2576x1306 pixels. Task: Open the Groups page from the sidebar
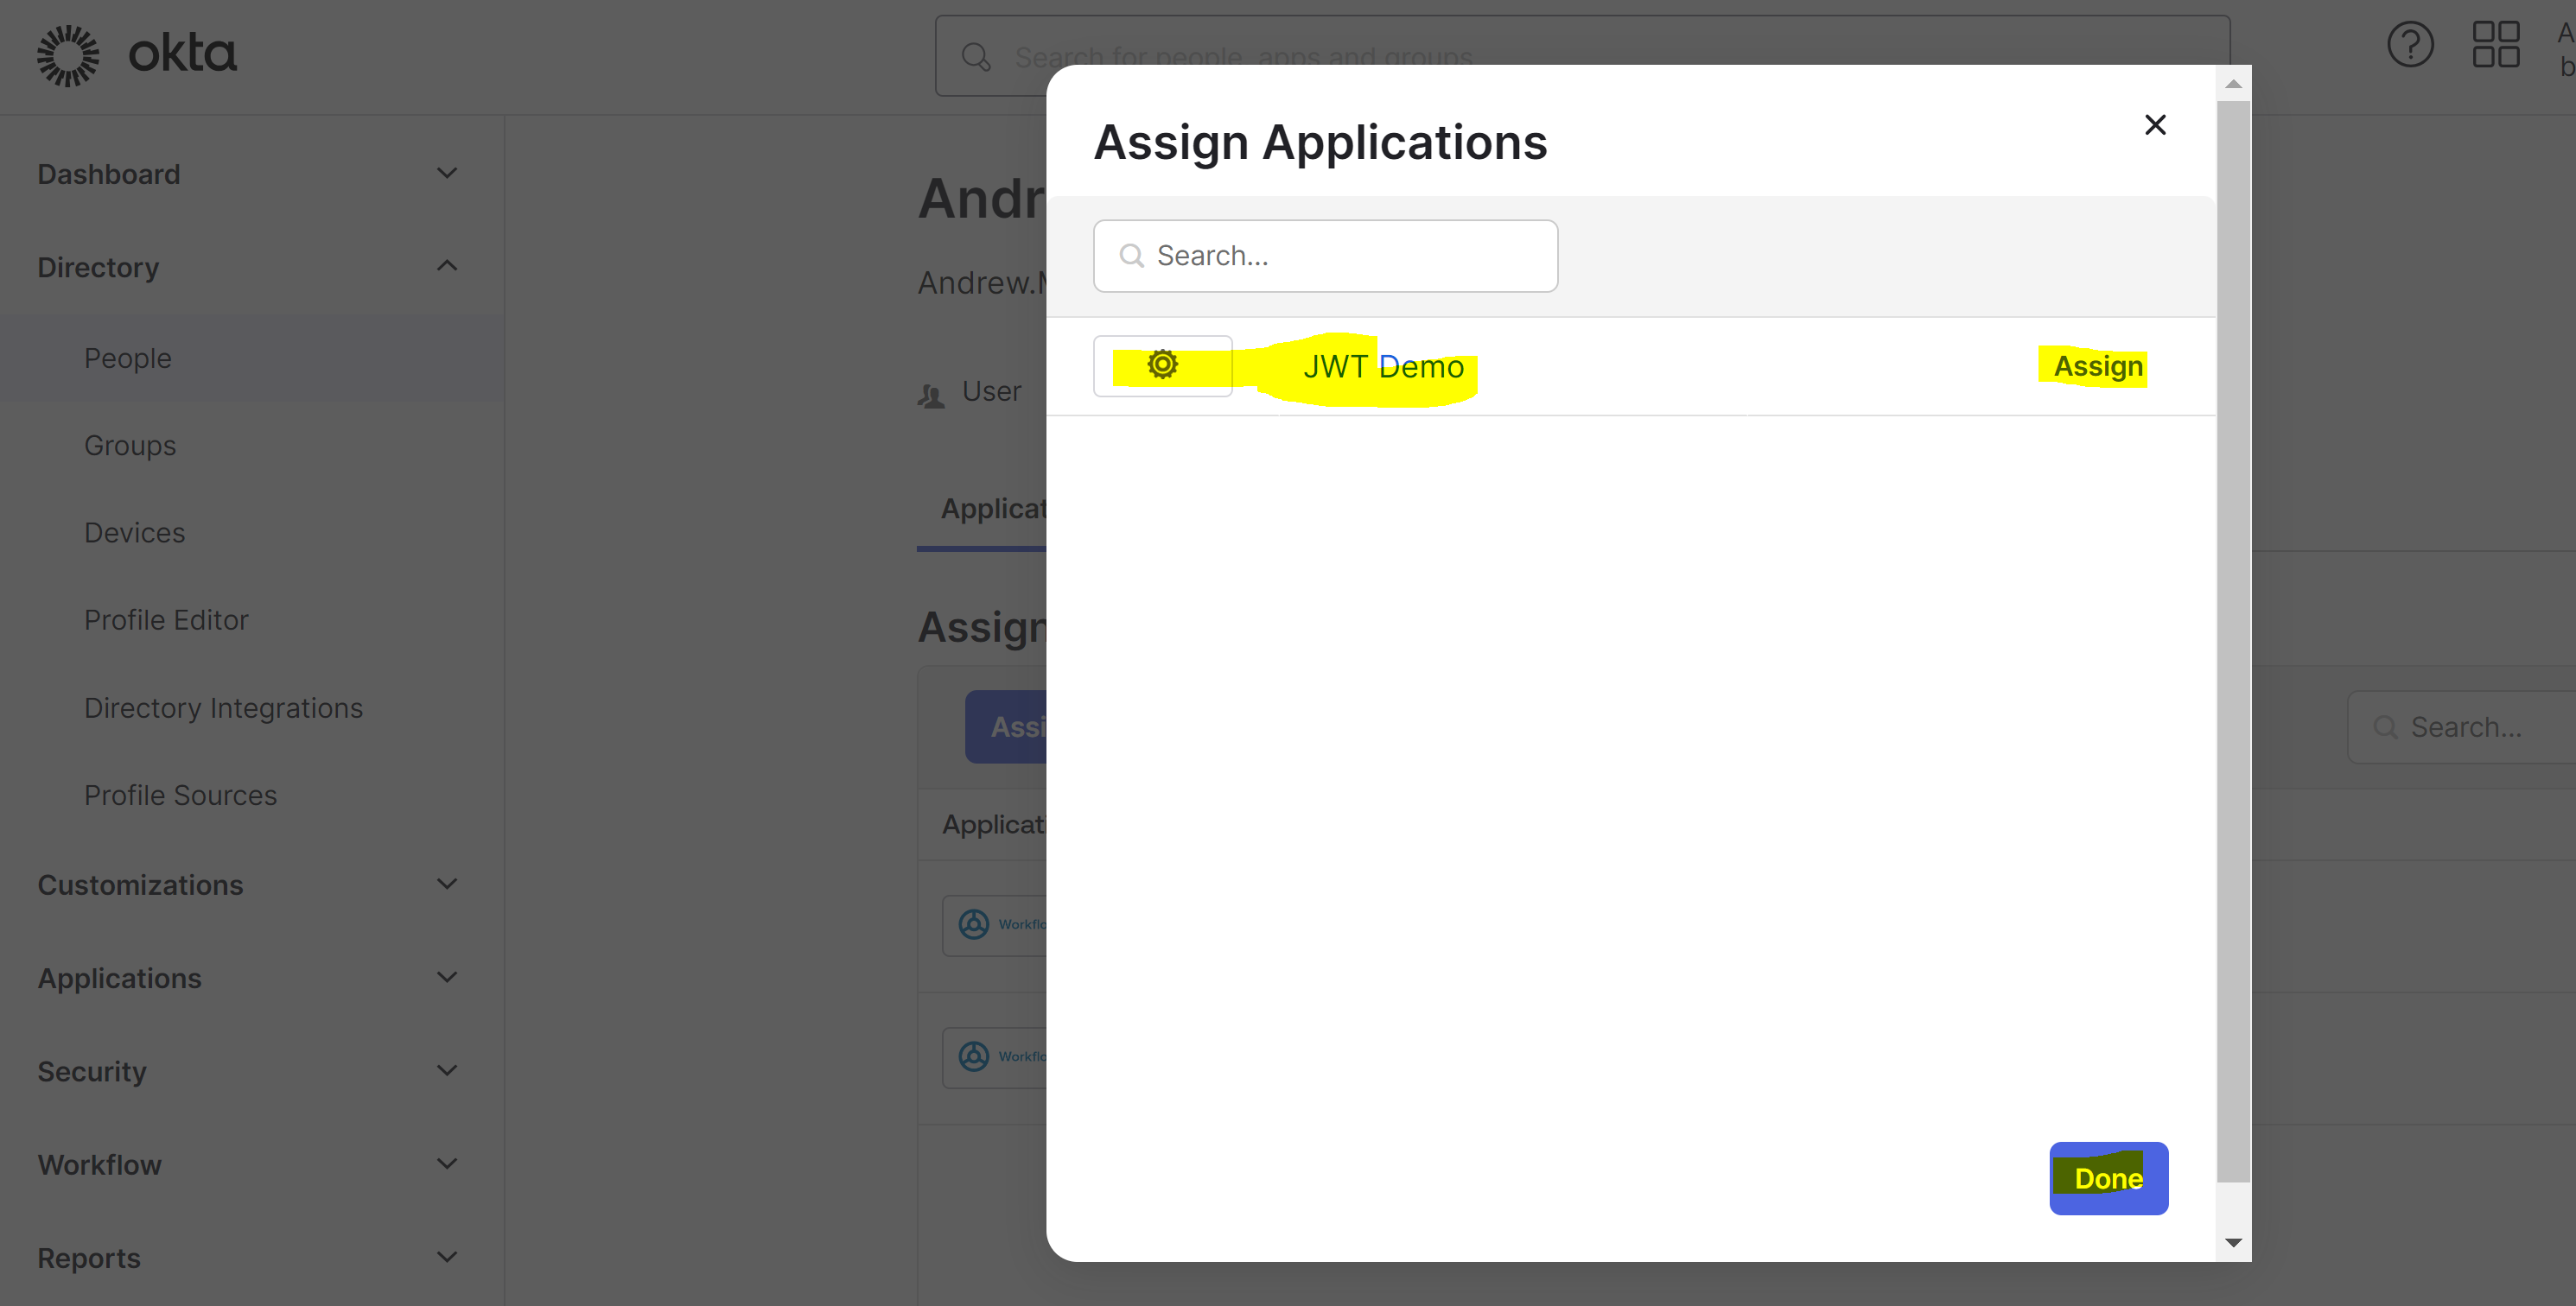pos(129,445)
